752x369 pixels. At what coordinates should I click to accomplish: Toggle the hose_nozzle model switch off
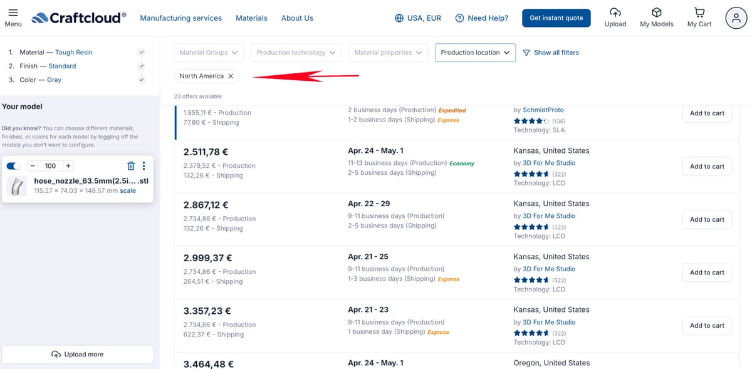click(x=13, y=166)
